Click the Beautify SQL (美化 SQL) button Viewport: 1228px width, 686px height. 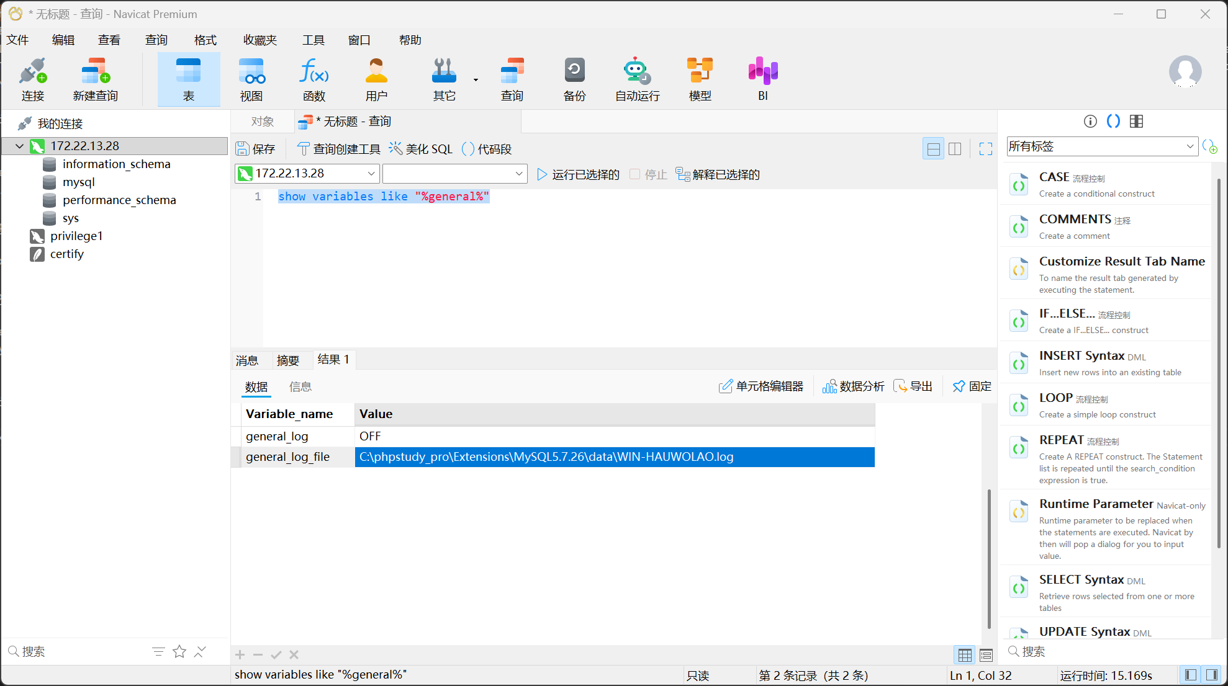pyautogui.click(x=421, y=149)
